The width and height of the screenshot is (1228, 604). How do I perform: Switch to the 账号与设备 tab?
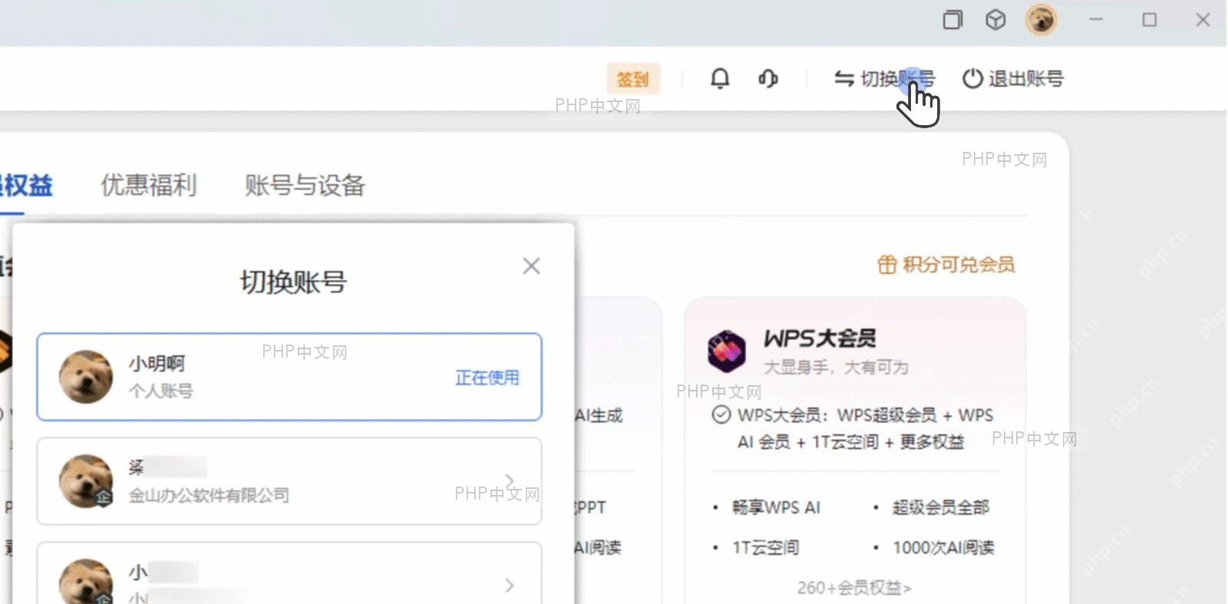[x=305, y=185]
